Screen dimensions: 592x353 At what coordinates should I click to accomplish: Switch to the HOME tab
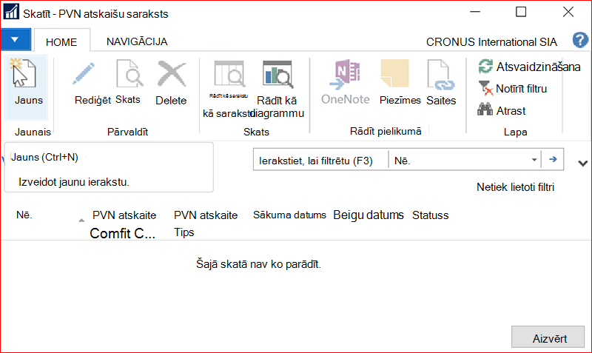click(61, 42)
